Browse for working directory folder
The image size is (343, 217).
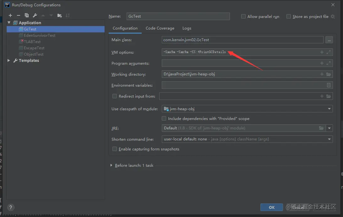[329, 74]
